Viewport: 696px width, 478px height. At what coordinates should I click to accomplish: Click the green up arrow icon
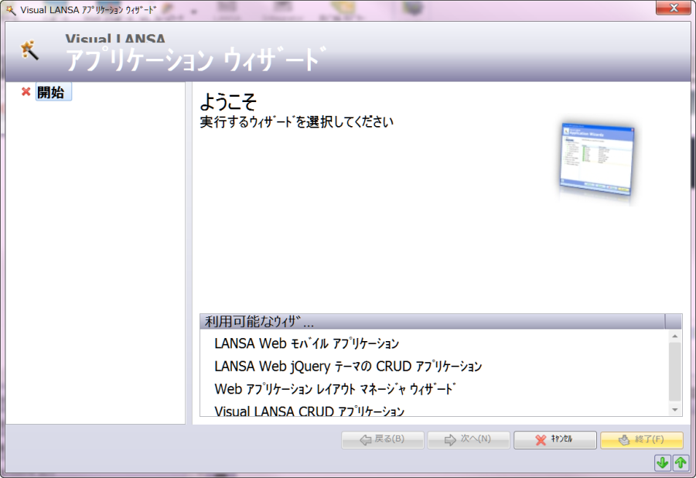click(x=681, y=463)
